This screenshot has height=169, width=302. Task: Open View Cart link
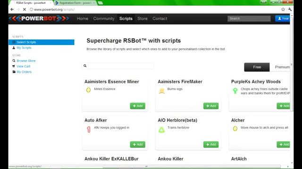[x=23, y=66]
